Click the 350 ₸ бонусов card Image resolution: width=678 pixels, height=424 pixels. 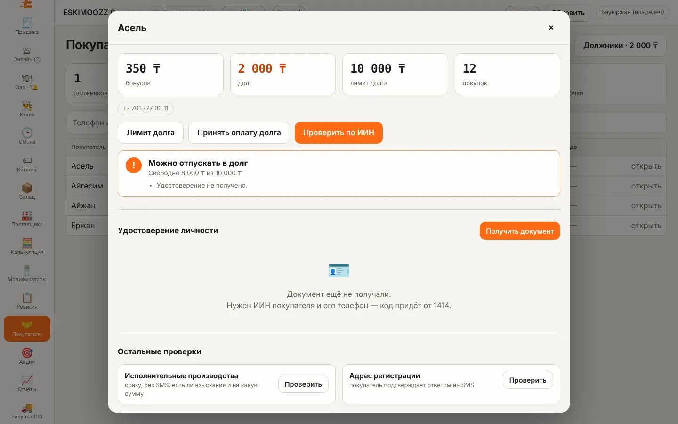[x=170, y=74]
